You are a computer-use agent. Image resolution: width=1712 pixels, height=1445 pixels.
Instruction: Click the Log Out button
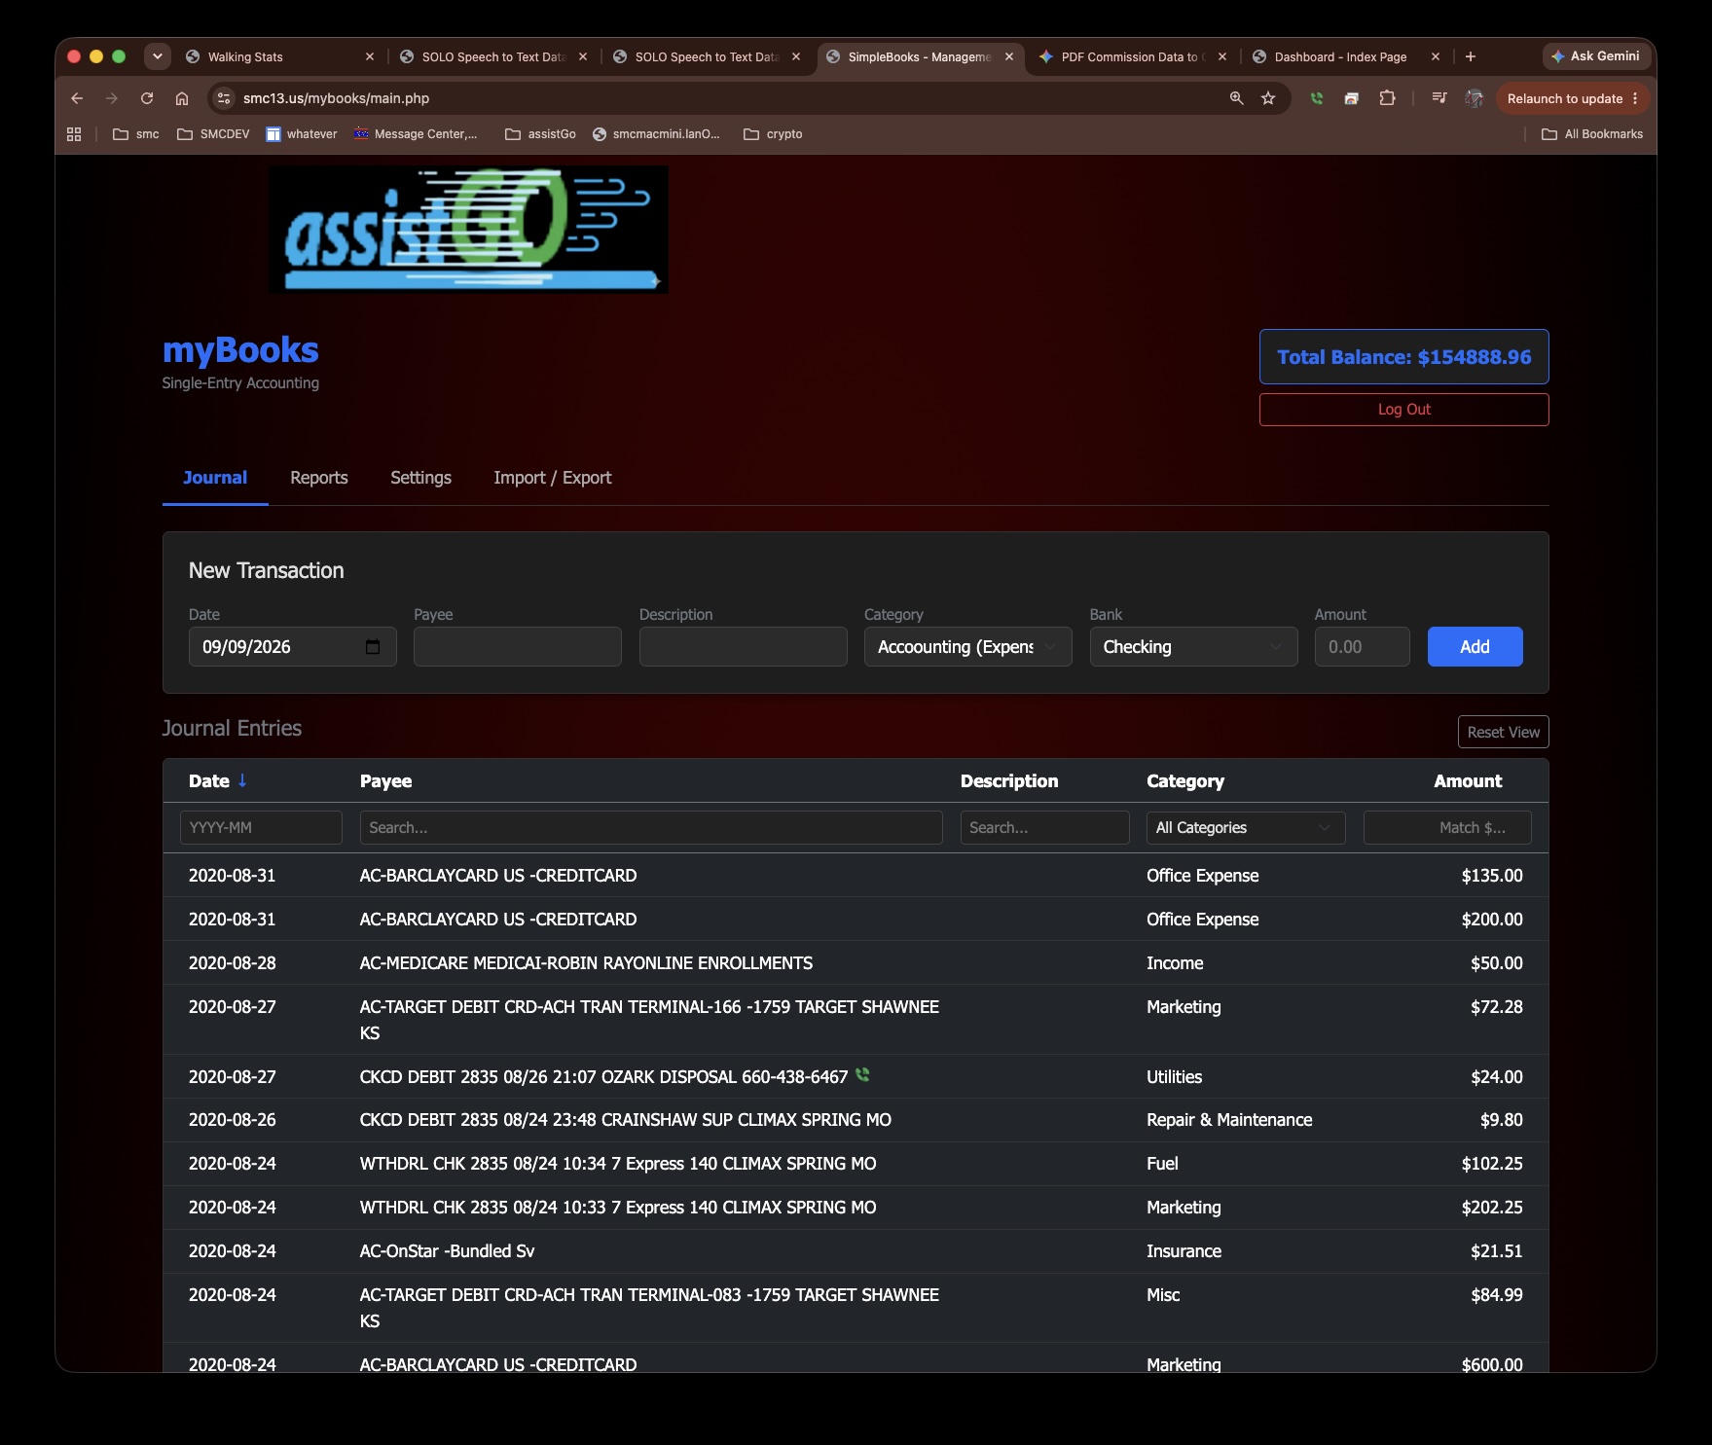1403,410
